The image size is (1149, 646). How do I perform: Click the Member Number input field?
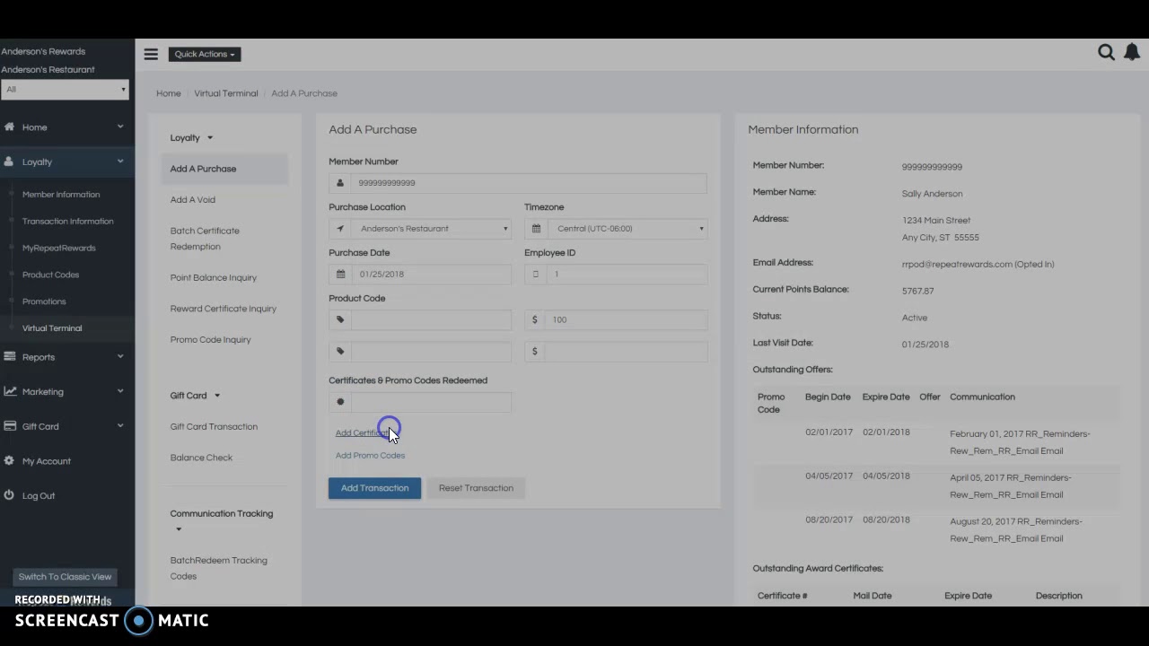(529, 183)
